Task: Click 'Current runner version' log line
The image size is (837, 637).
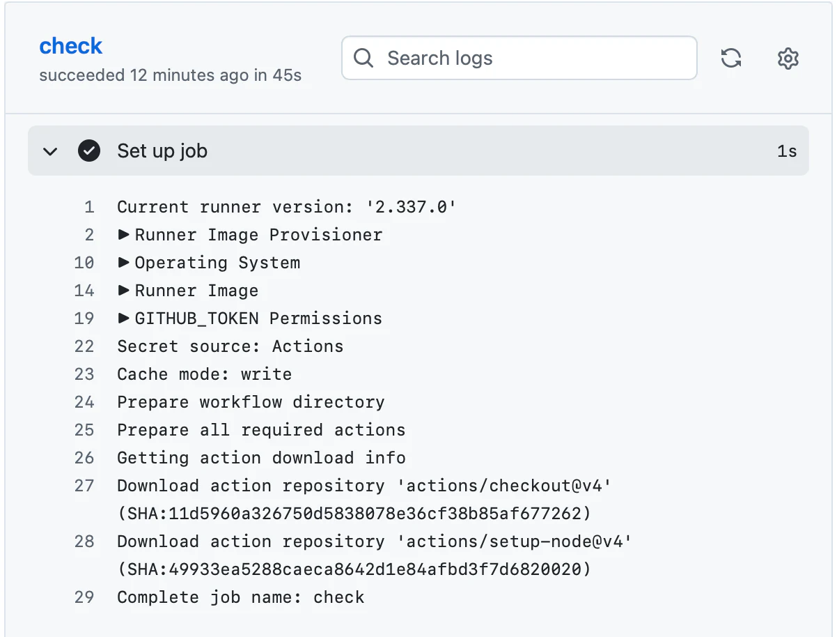Action: tap(286, 207)
